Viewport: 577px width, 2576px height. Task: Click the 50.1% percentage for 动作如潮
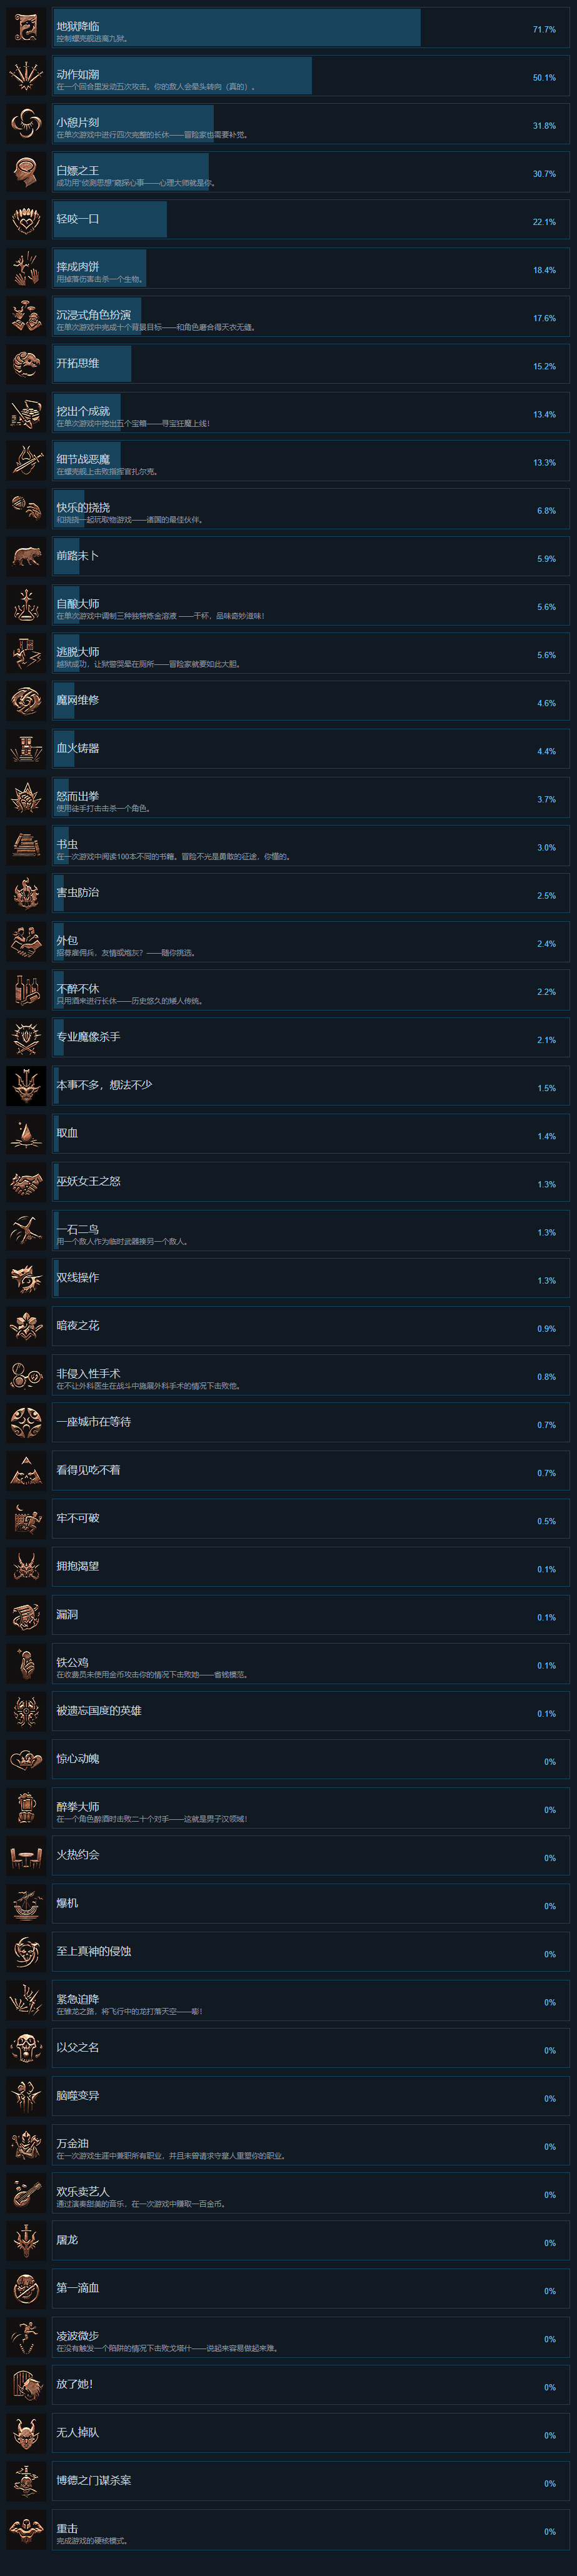[x=544, y=78]
